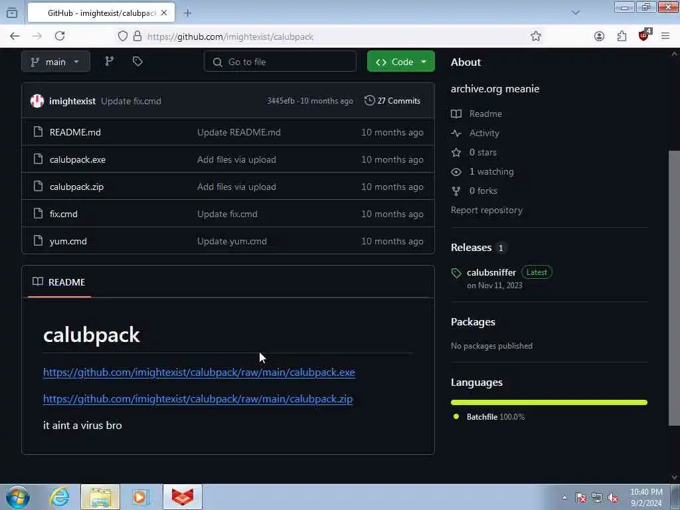The height and width of the screenshot is (510, 680).
Task: Click the calubpack.exe file icon
Action: [x=38, y=159]
